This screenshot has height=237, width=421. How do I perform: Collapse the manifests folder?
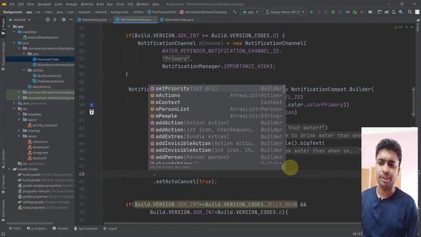point(14,32)
